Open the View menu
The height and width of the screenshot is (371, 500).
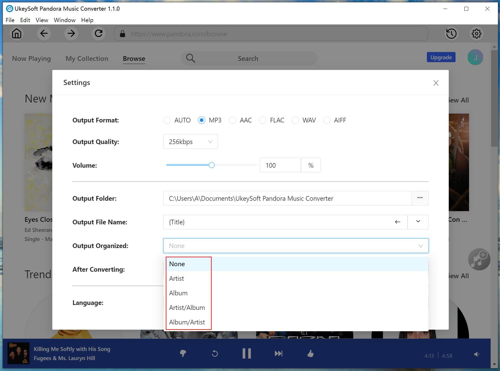click(x=42, y=20)
